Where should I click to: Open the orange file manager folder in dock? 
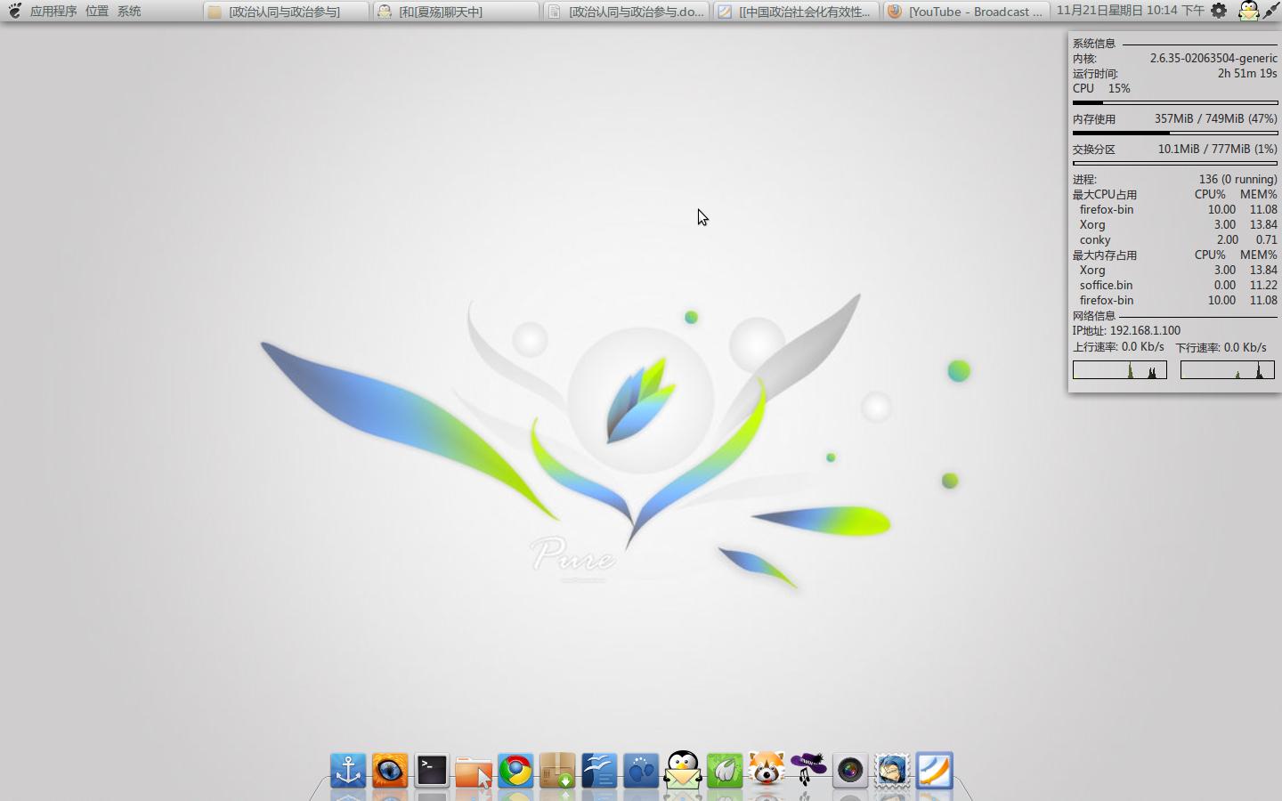tap(474, 771)
